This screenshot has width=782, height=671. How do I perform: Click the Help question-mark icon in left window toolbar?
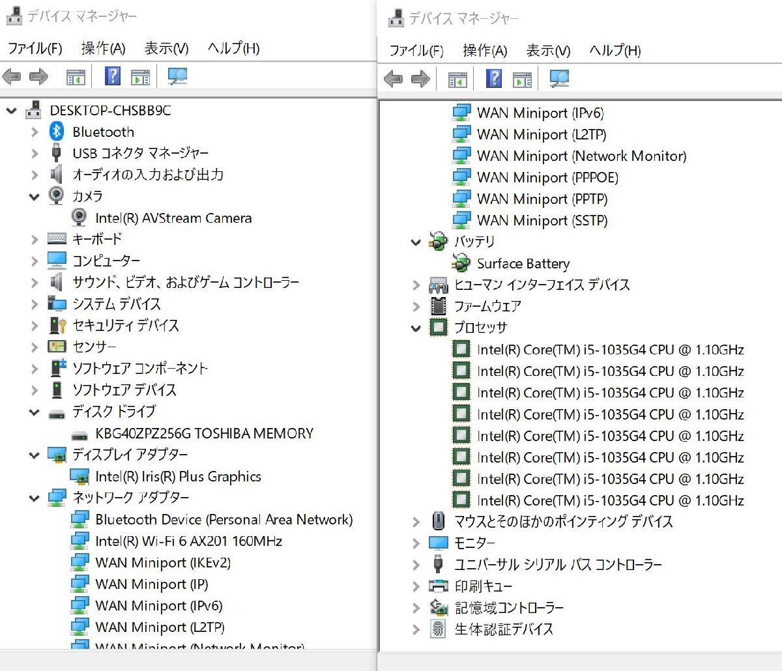(113, 76)
